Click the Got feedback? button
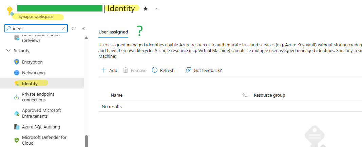Screen dimensions: 362x147 (204, 70)
